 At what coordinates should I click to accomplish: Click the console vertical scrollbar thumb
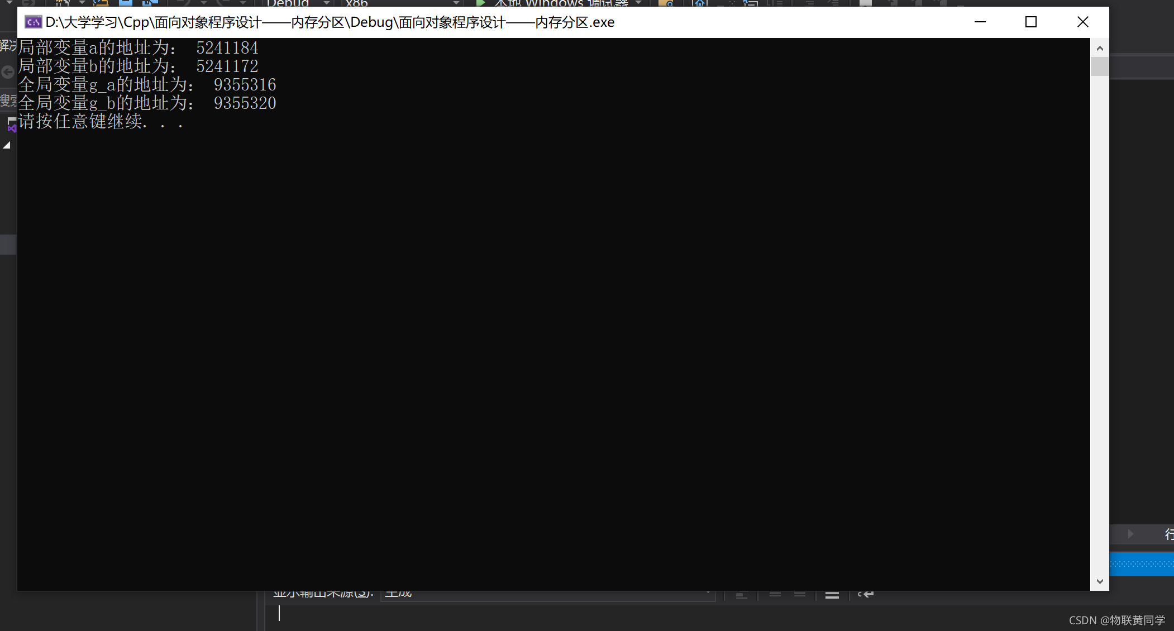(x=1100, y=66)
